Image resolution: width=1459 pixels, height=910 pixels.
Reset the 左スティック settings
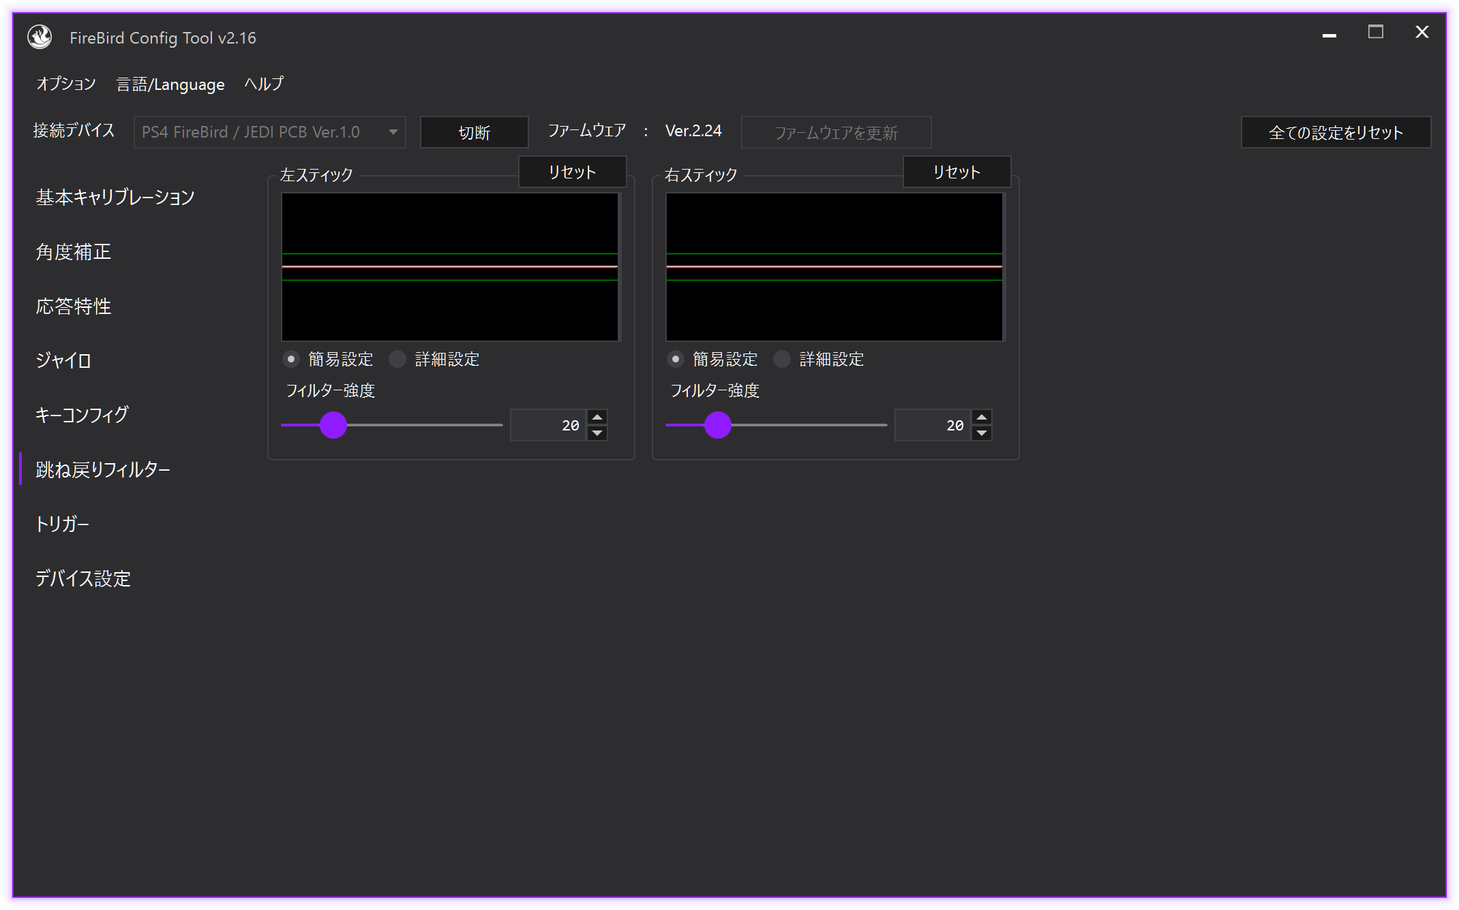pyautogui.click(x=572, y=172)
